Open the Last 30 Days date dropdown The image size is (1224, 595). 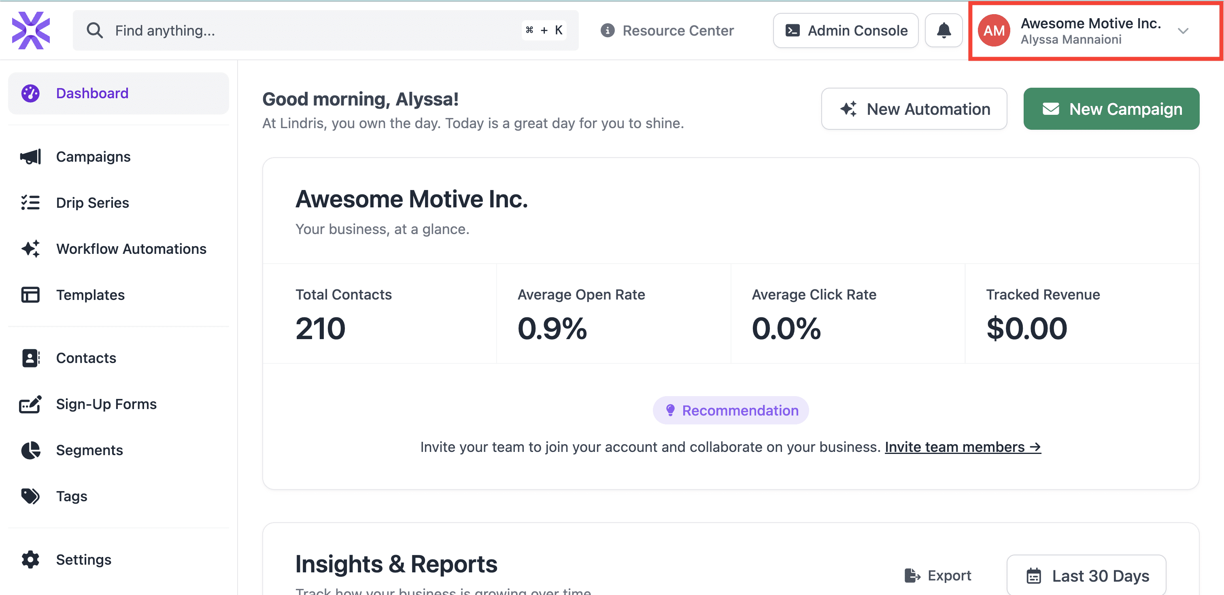[x=1086, y=576]
